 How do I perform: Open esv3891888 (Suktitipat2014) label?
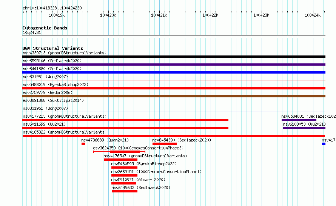point(53,100)
